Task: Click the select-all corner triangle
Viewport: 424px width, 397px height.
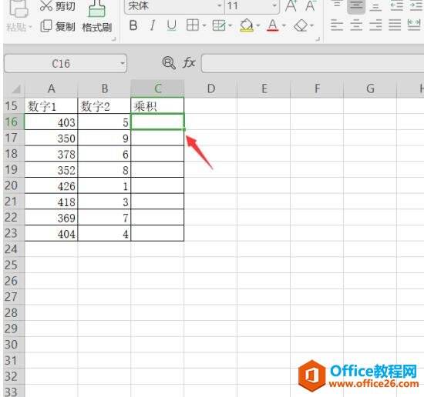Action: (16, 89)
